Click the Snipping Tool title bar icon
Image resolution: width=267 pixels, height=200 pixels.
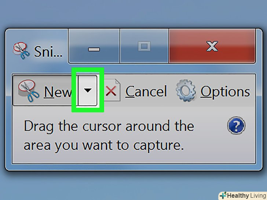coord(21,51)
